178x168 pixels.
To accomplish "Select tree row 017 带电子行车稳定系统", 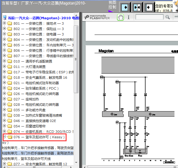I will coord(44,72).
